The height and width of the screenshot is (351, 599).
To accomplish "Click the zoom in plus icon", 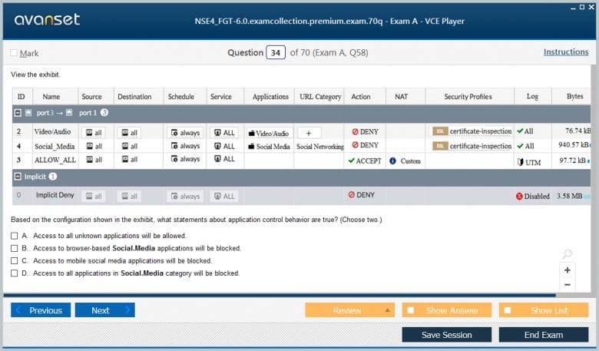I will pyautogui.click(x=567, y=270).
